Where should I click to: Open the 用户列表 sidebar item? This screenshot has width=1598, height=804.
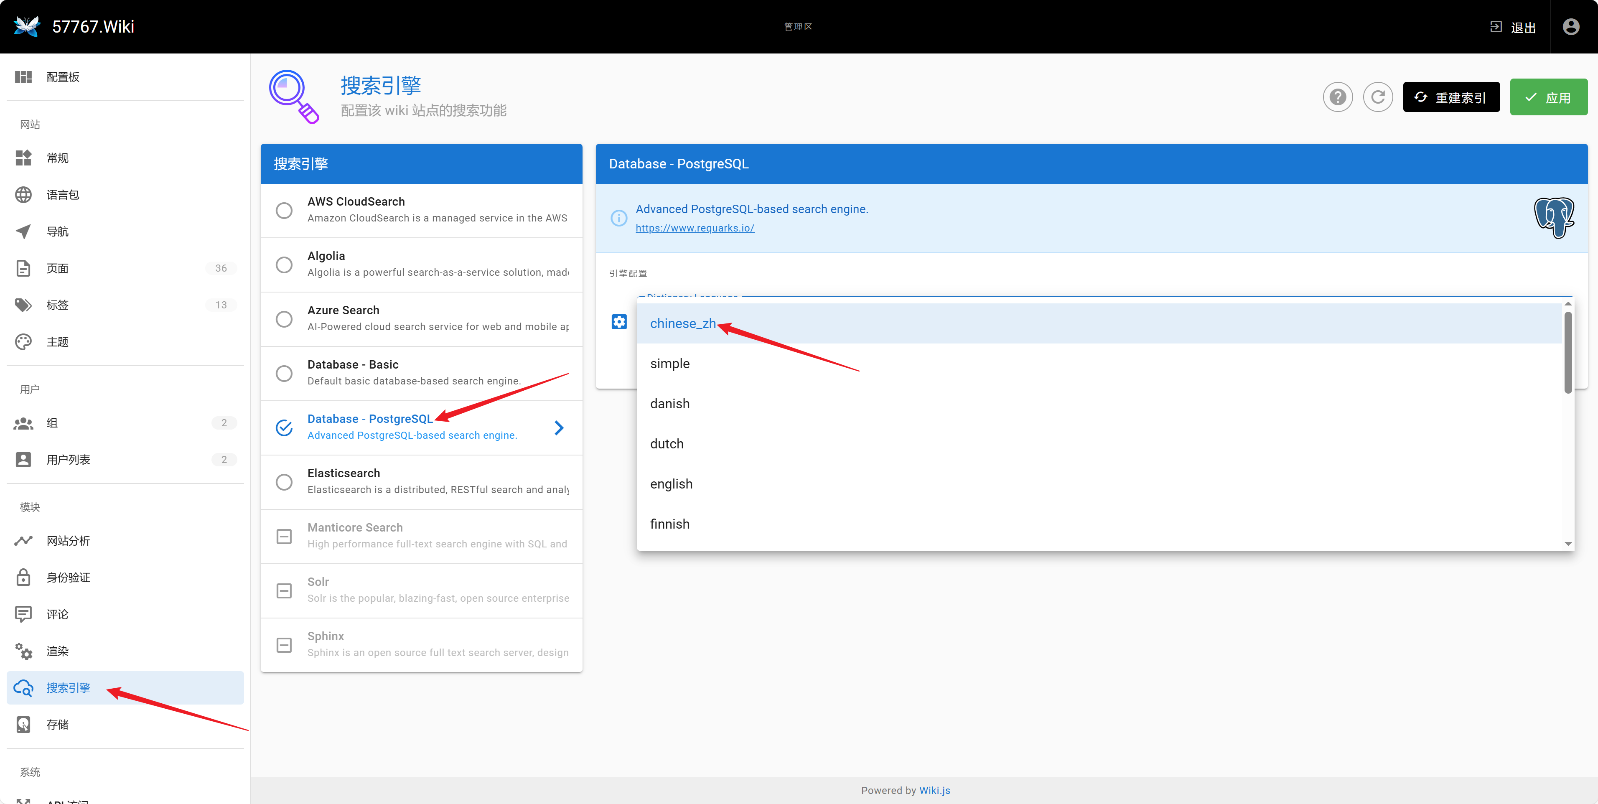(125, 460)
